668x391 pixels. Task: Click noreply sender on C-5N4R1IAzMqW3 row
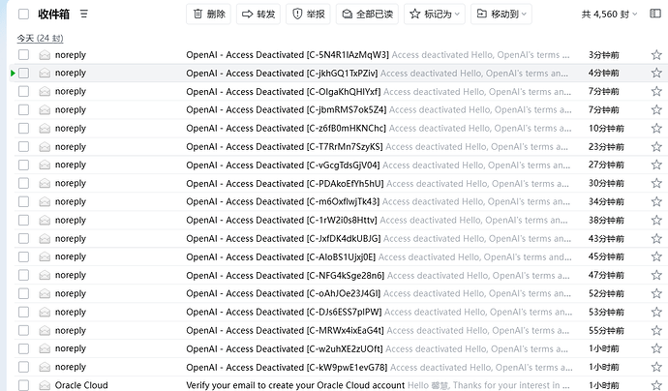pyautogui.click(x=71, y=55)
